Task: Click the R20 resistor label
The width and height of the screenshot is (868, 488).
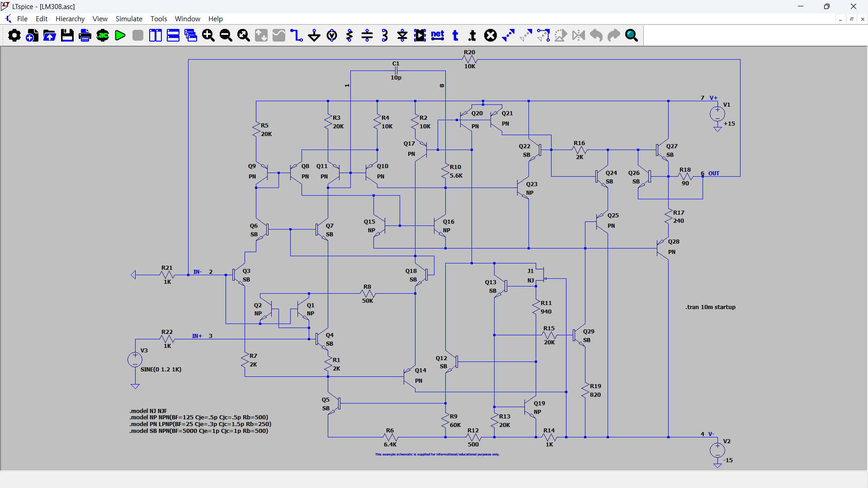Action: [x=469, y=52]
